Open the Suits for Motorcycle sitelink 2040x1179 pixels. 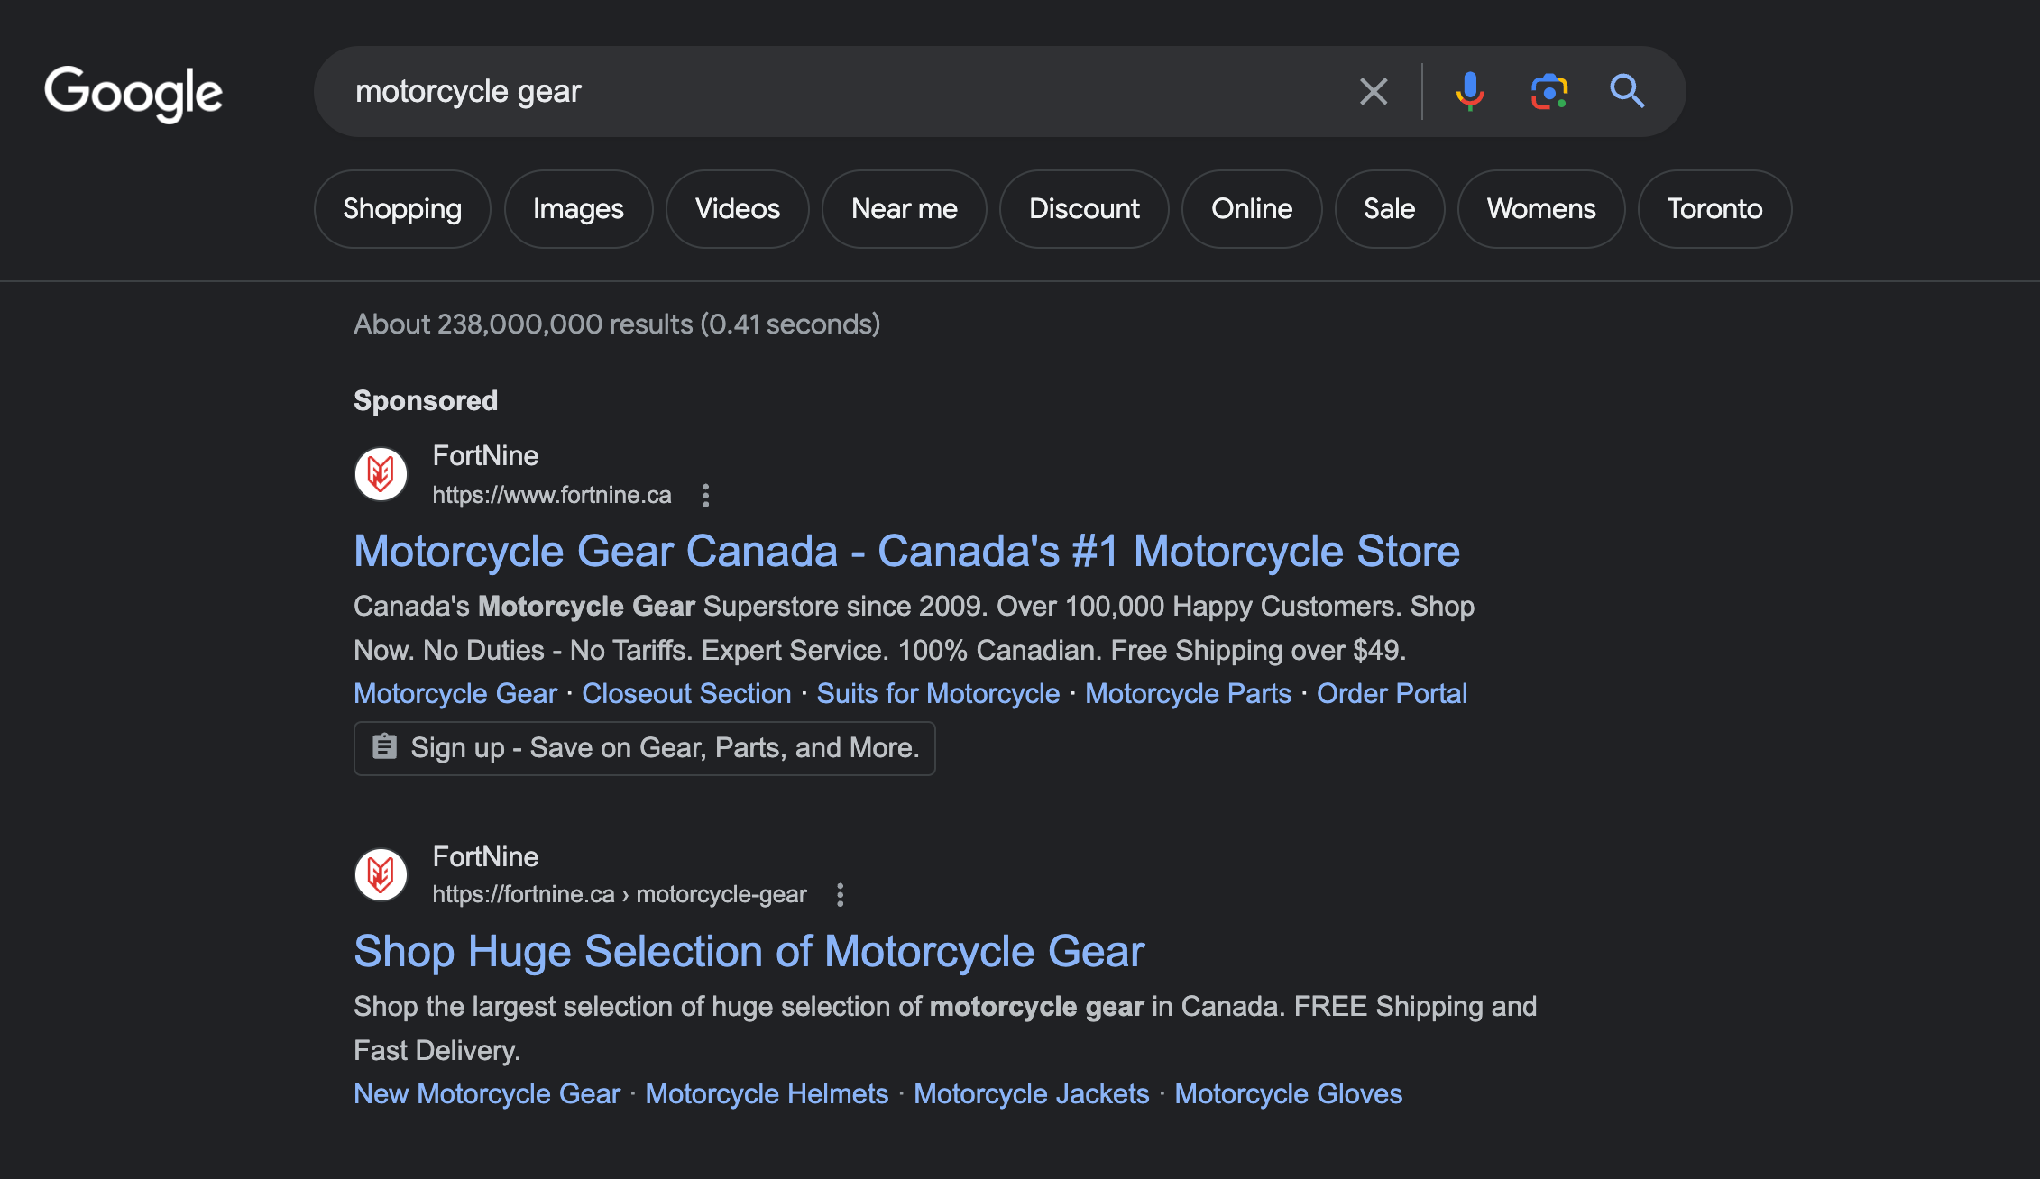(x=938, y=693)
